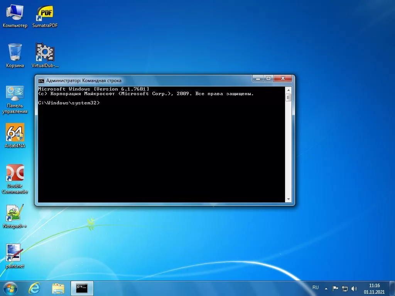The image size is (395, 296).
Task: Select the VirtualDub desktop icon
Action: pos(45,52)
